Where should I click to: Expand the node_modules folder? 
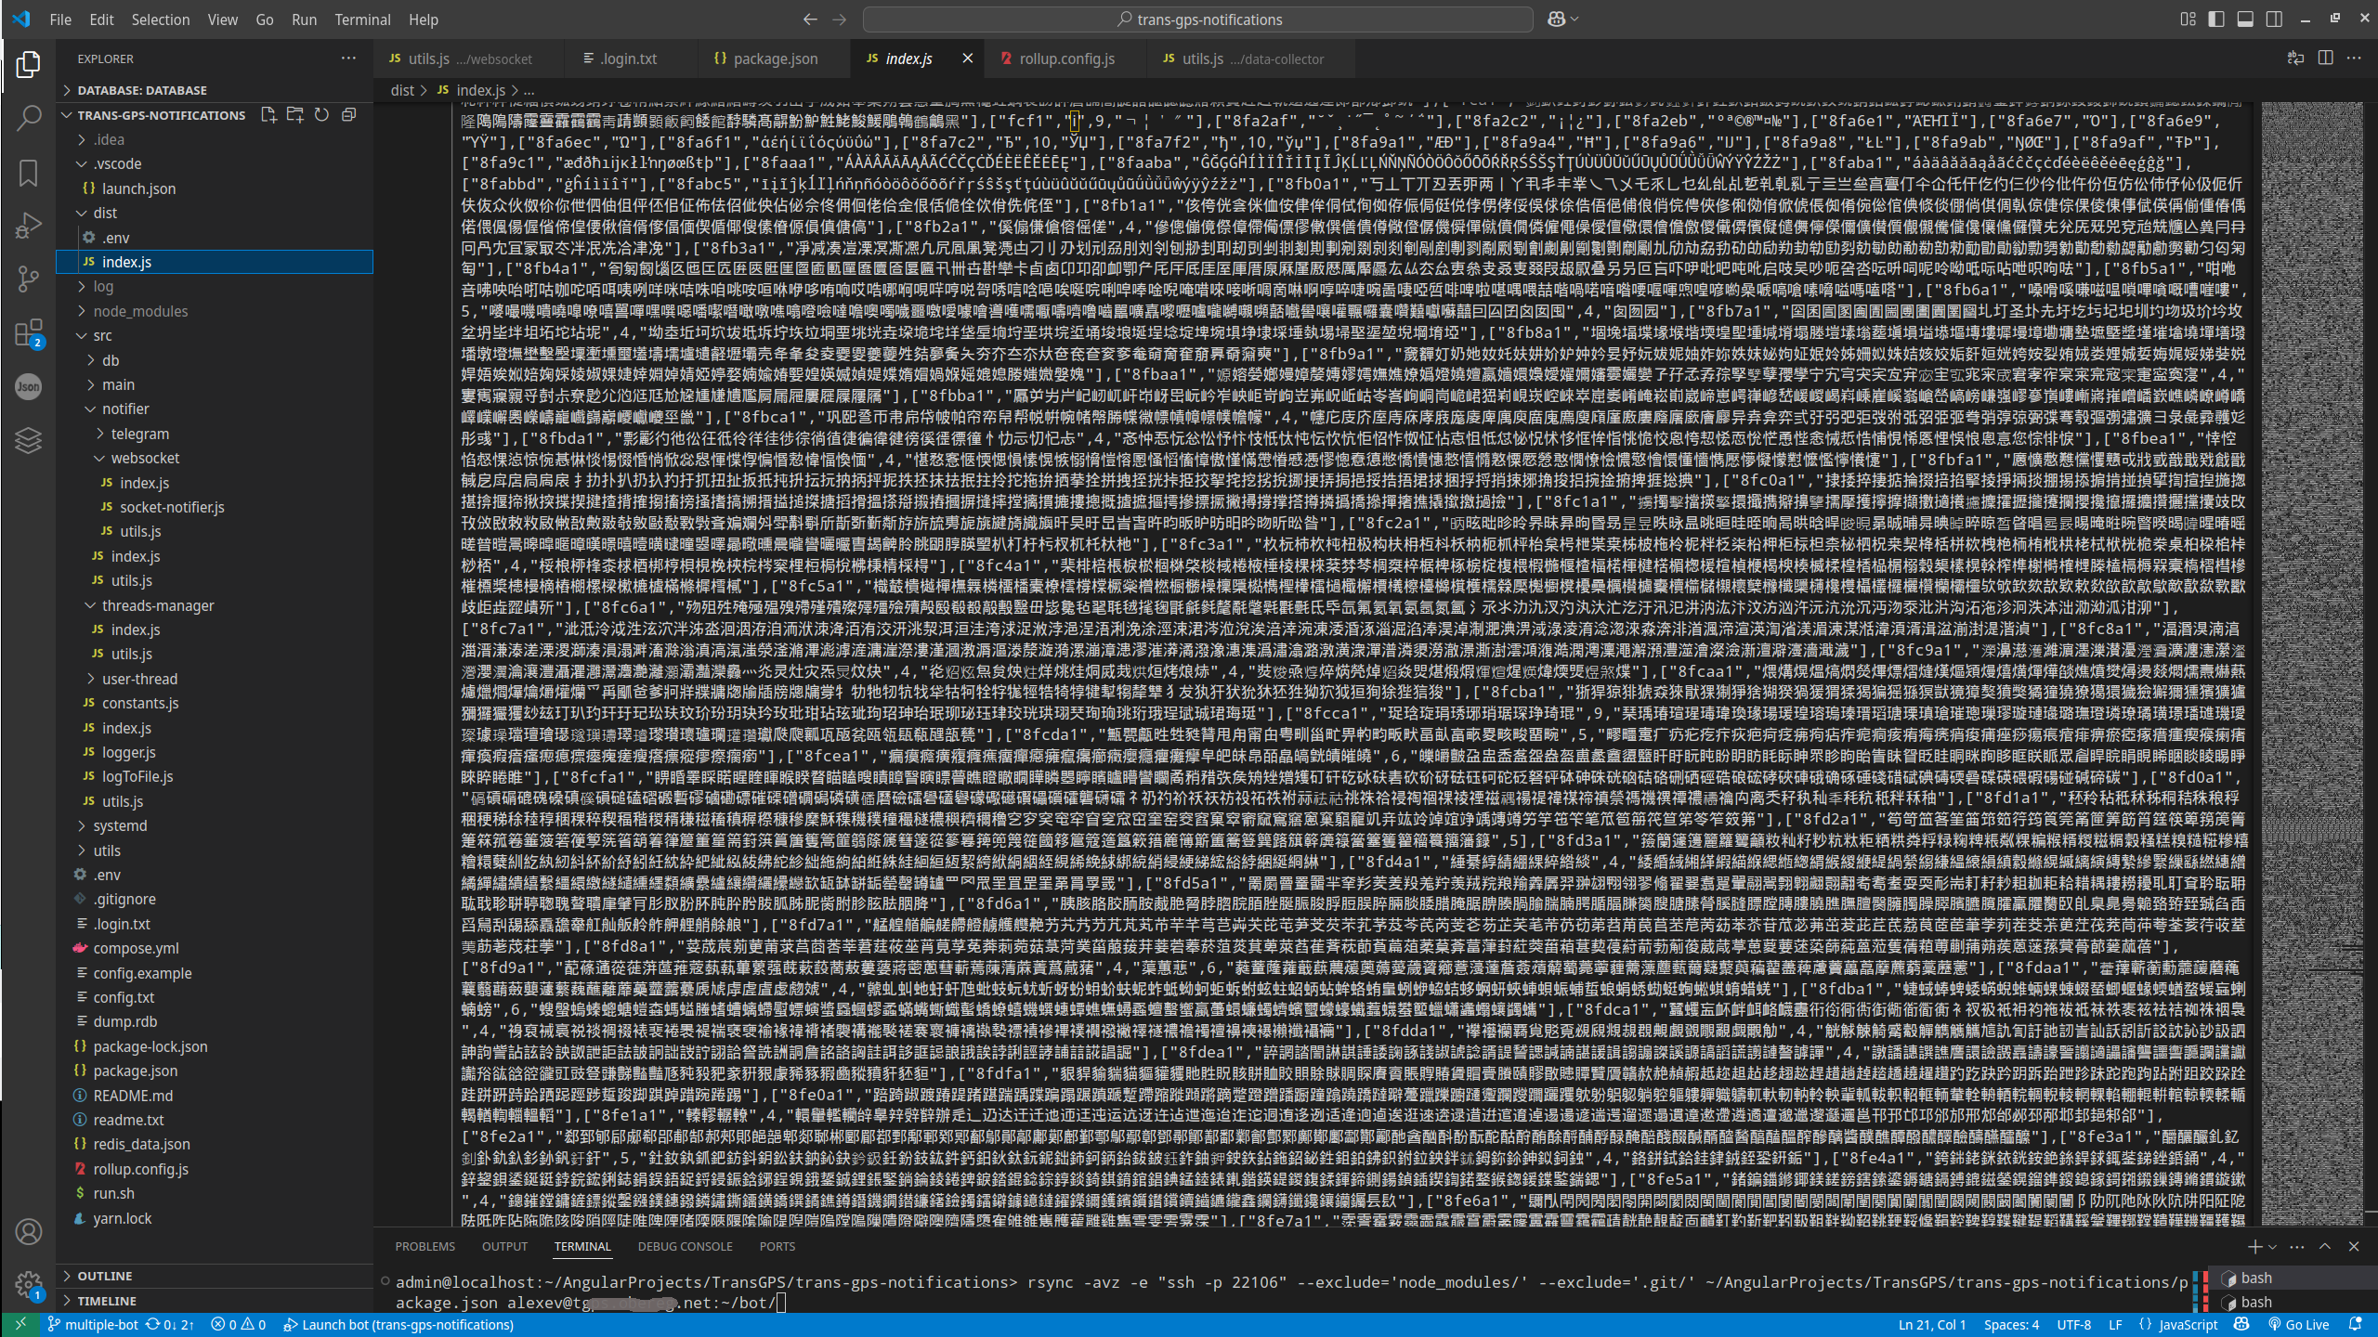pos(139,311)
